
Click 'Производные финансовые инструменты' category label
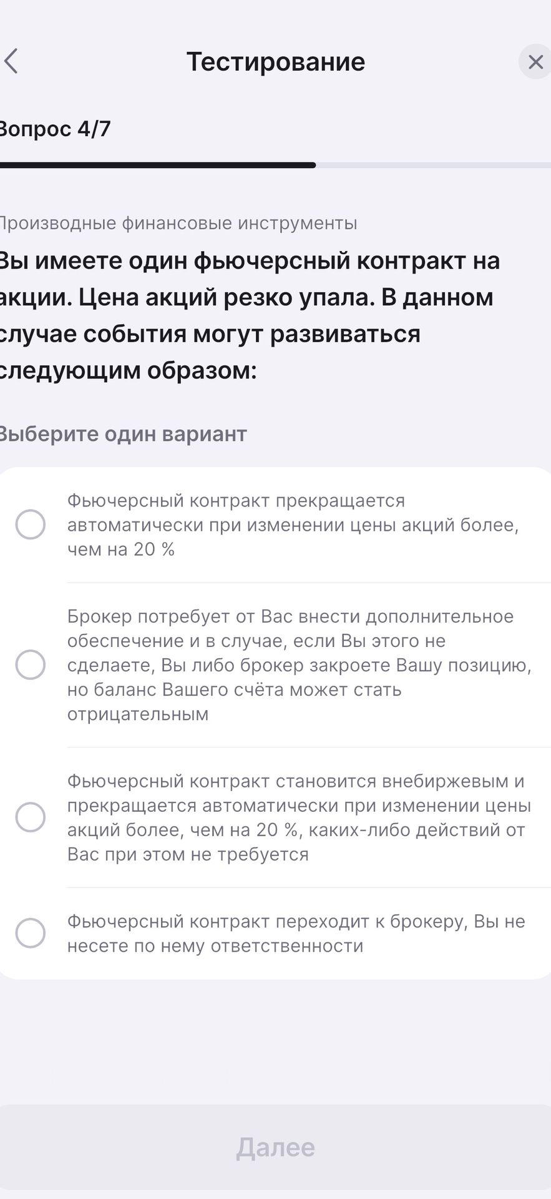coord(178,223)
